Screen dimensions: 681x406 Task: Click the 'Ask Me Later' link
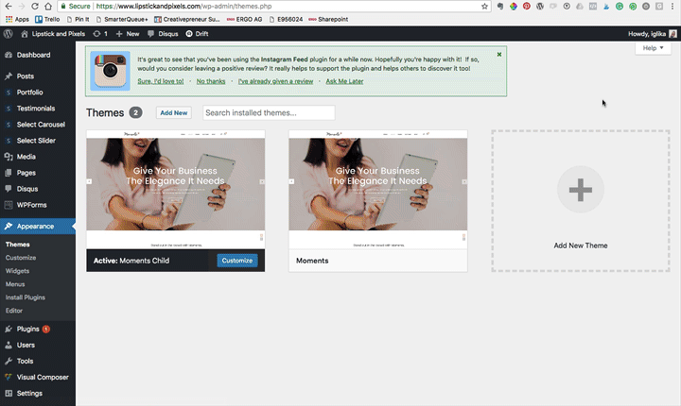[344, 81]
